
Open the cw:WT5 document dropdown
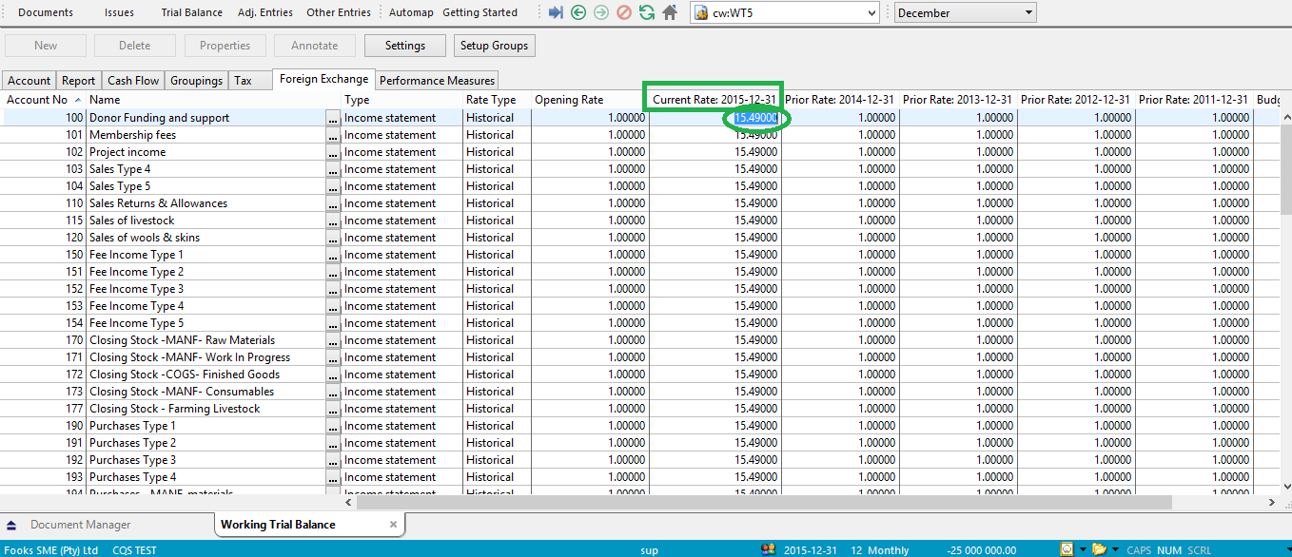pos(872,13)
